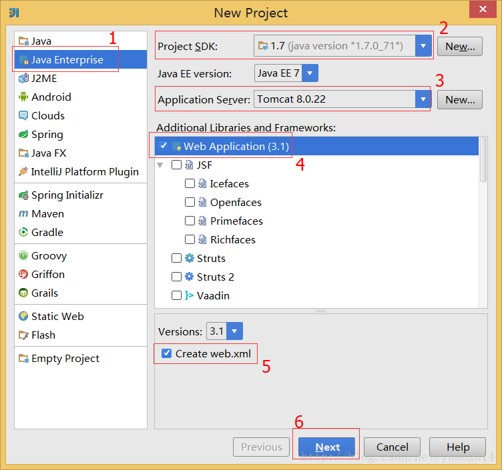Select Android project type
This screenshot has width=502, height=470.
pyautogui.click(x=81, y=97)
